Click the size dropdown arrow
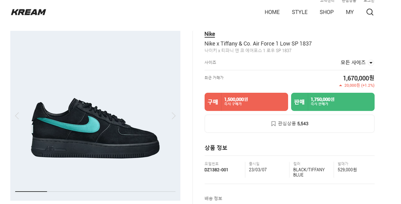 tap(371, 63)
